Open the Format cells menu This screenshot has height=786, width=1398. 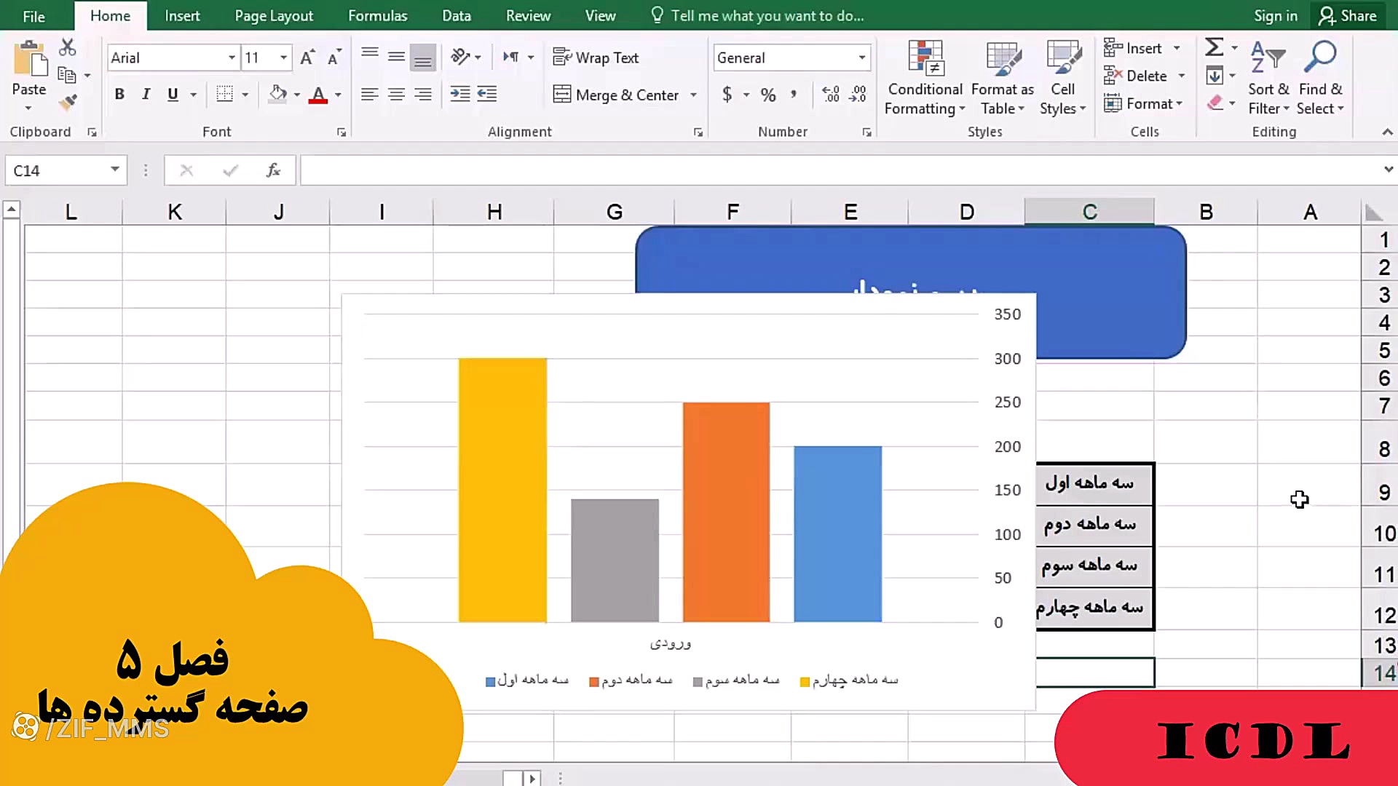[x=1142, y=103]
